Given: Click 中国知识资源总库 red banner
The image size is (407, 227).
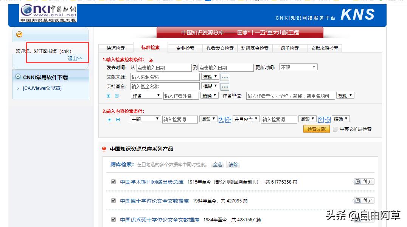Looking at the screenshot, I should pos(240,32).
